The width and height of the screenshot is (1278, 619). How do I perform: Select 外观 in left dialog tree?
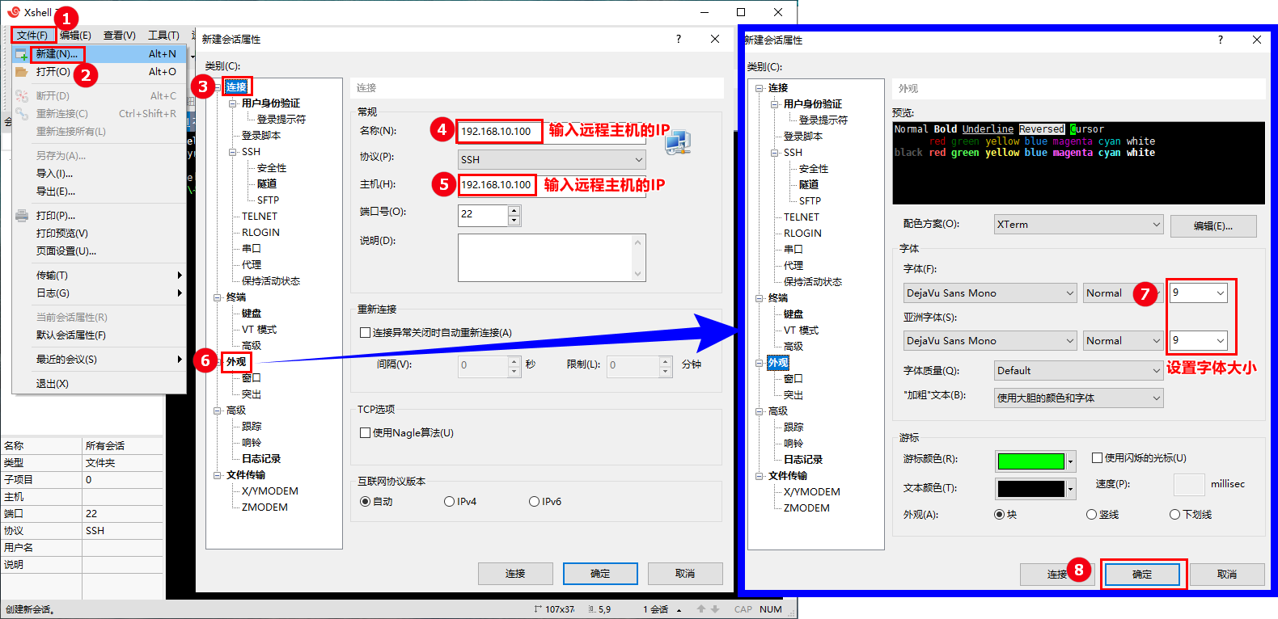(236, 362)
